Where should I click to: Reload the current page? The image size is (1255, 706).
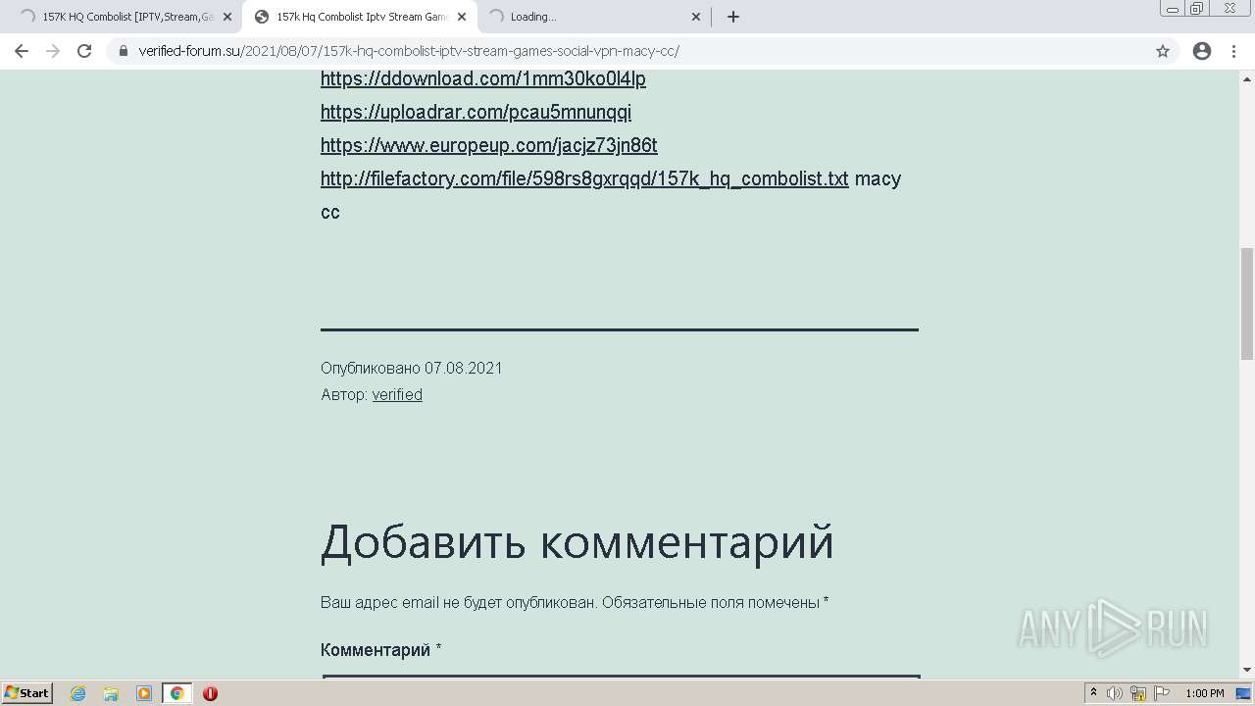[x=84, y=51]
